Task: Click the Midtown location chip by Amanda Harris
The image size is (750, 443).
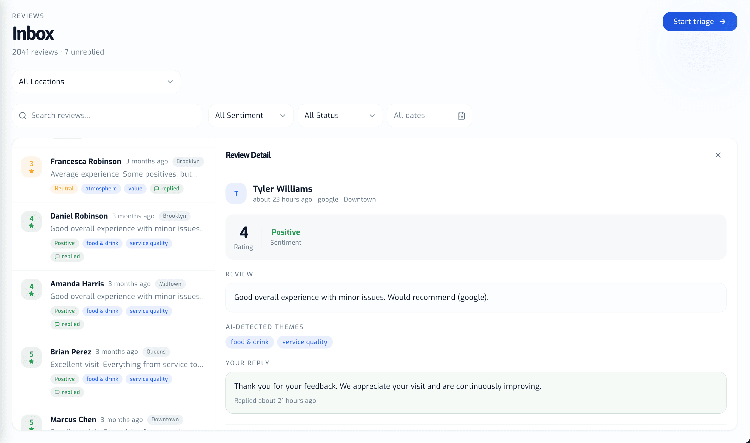Action: click(x=170, y=284)
